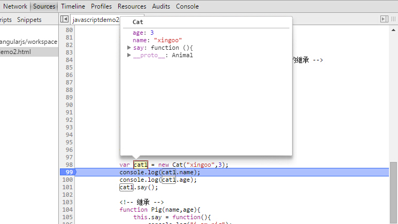Toggle breakpoint on line 105
This screenshot has height=224, width=398.
click(67, 217)
